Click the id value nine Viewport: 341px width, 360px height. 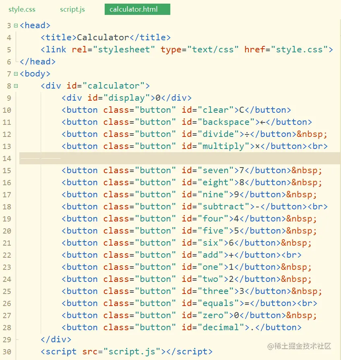coord(213,194)
